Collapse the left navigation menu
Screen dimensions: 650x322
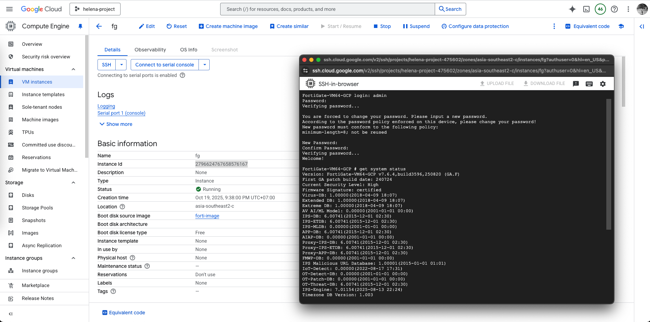(10, 314)
